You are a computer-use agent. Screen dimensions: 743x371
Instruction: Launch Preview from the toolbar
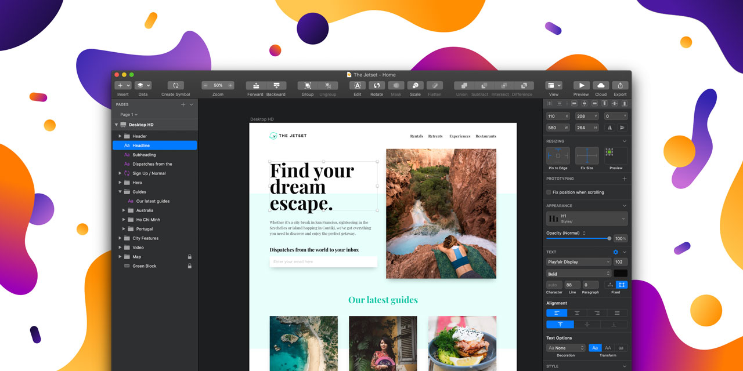580,86
